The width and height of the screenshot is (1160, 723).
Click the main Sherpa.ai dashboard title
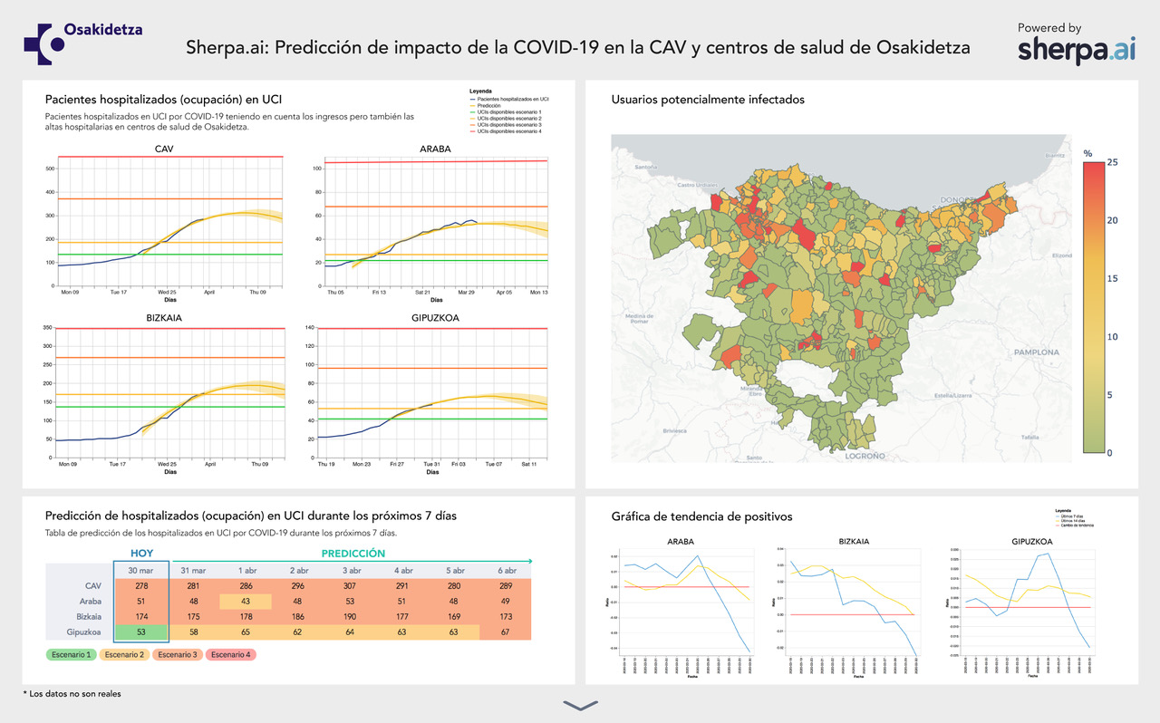point(578,47)
